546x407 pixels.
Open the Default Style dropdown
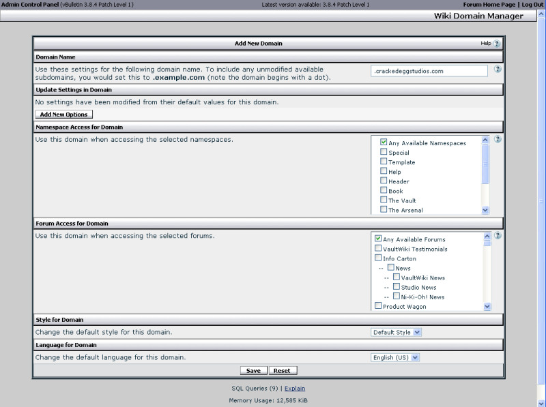click(x=397, y=332)
